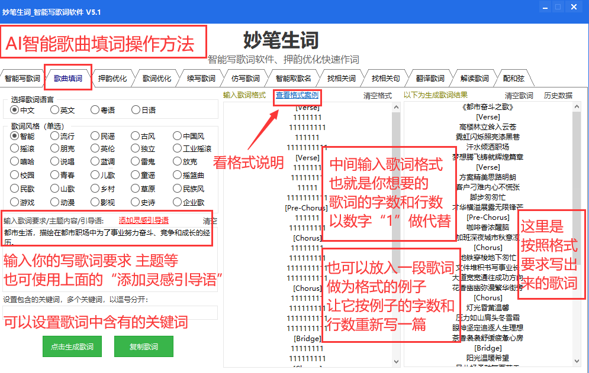The image size is (589, 373).
Task: Choose 英文 lyric language
Action: (x=62, y=110)
